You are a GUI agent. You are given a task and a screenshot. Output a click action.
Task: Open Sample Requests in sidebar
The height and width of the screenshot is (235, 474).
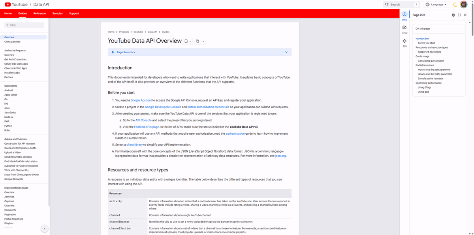14,179
